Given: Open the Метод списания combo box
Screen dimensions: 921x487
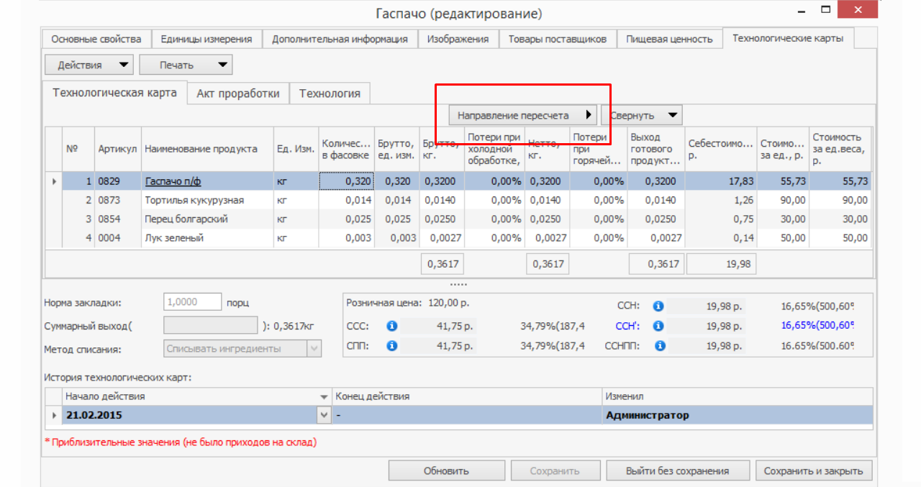Looking at the screenshot, I should [242, 349].
